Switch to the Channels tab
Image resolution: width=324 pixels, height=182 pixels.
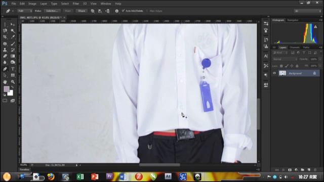point(295,48)
